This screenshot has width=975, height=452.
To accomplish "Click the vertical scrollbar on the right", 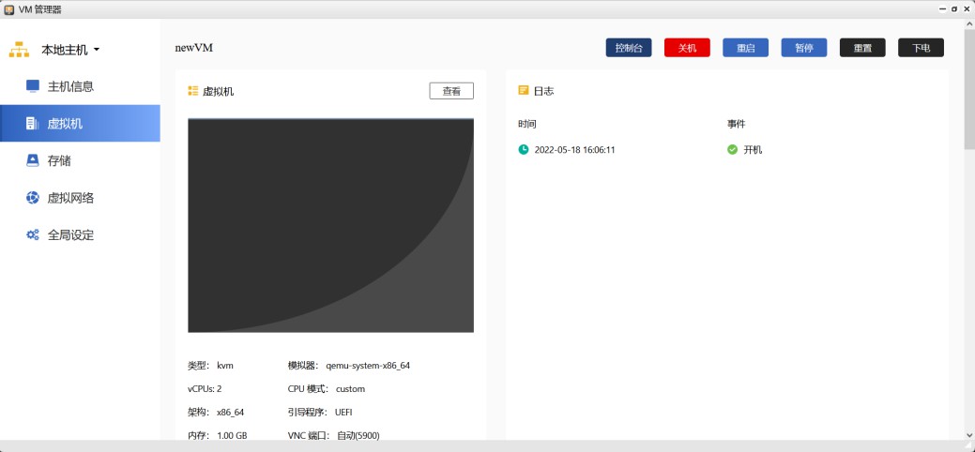I will [968, 94].
